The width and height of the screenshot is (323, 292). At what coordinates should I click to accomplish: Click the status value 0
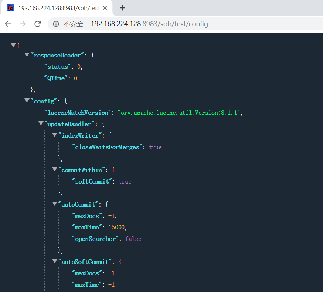click(79, 67)
